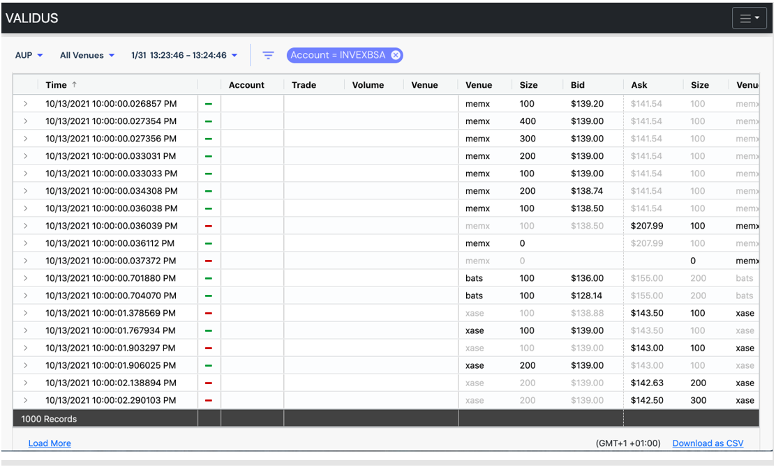Screen dimensions: 776x467
Task: Expand row 10:00:00.027356 PM
Action: coord(25,139)
